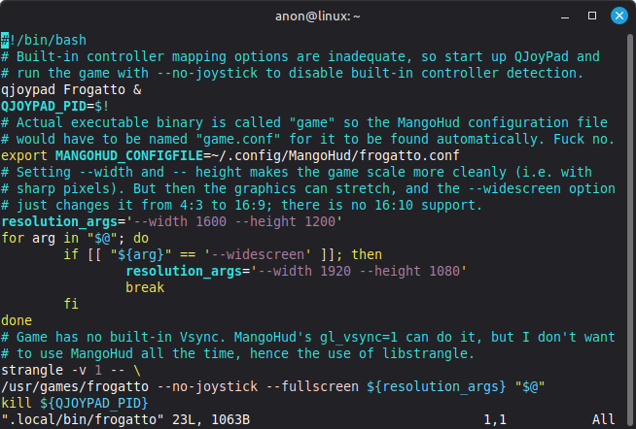Click the comment line ending 'controller detection.'
This screenshot has height=429, width=636.
click(x=293, y=73)
